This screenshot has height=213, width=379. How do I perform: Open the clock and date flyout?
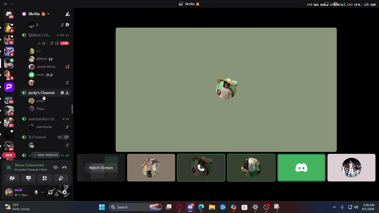tap(369, 207)
